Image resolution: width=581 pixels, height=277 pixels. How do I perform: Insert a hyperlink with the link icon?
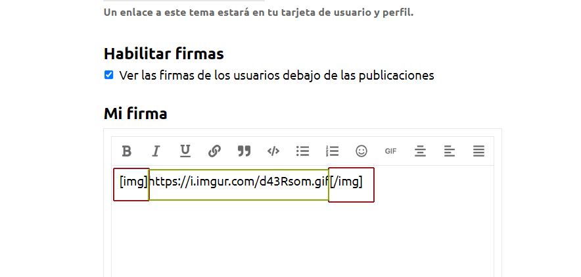coord(214,151)
